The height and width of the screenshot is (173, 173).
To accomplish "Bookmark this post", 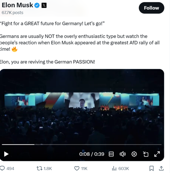I will click(x=151, y=168).
